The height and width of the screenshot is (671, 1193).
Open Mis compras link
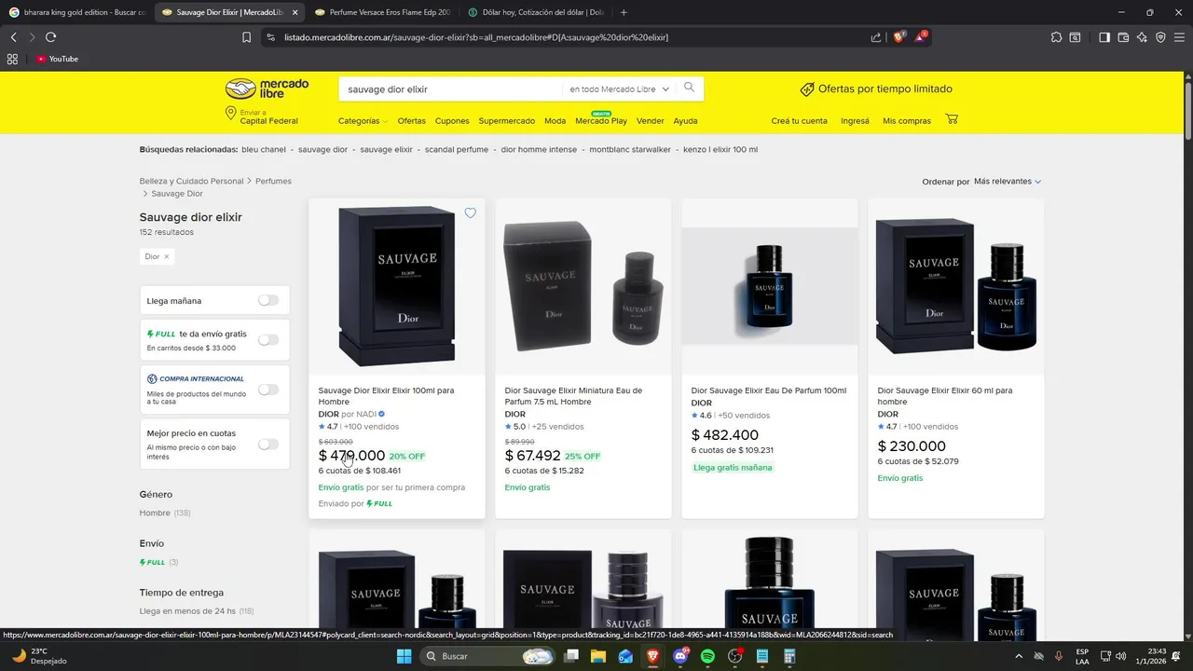[x=907, y=121]
